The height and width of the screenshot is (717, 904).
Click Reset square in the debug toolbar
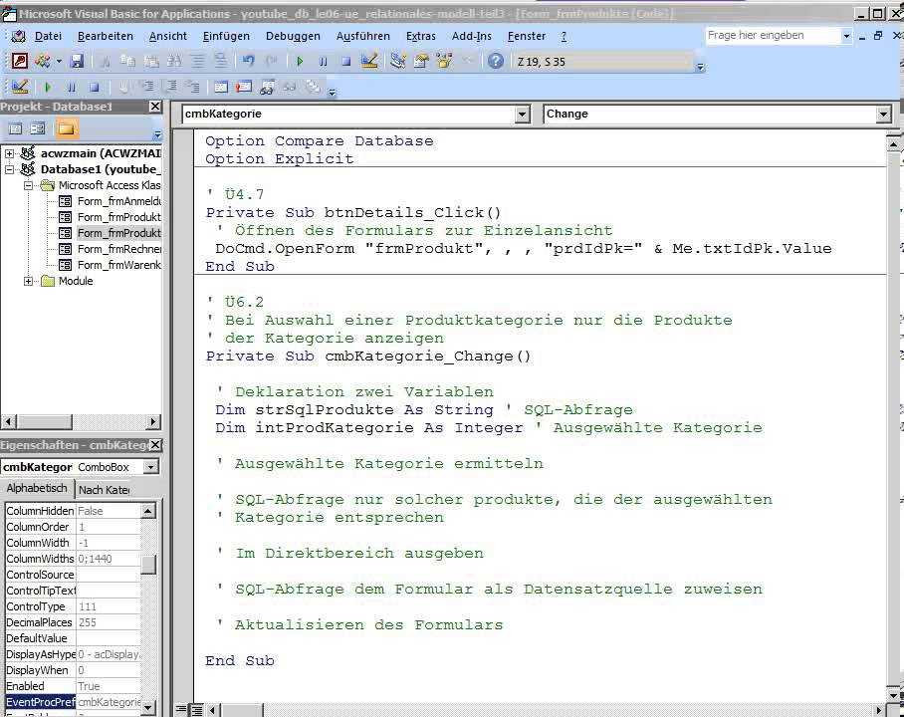coord(94,87)
